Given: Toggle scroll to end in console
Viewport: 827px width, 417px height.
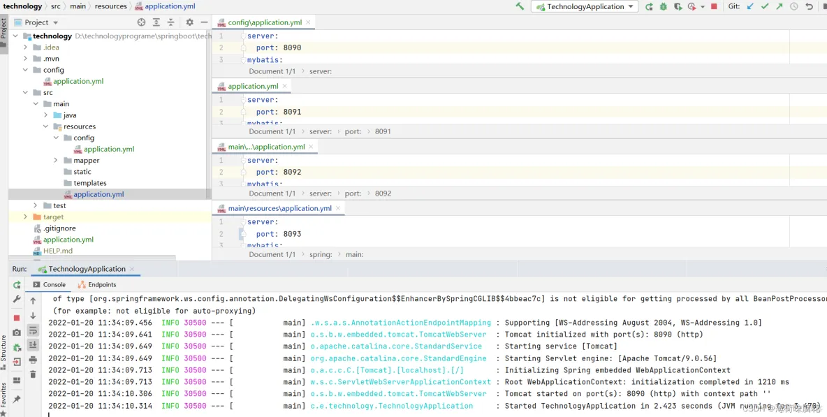Looking at the screenshot, I should (x=33, y=345).
